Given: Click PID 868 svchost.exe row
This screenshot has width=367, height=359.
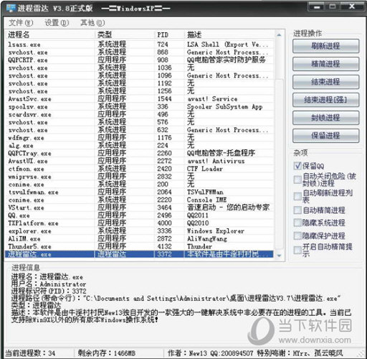Looking at the screenshot, I should [x=140, y=52].
